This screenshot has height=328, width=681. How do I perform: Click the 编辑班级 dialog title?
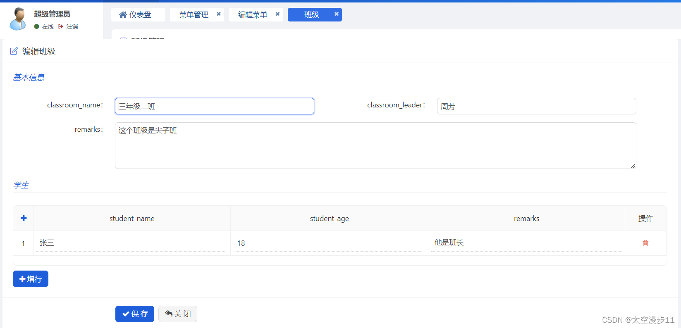[39, 51]
